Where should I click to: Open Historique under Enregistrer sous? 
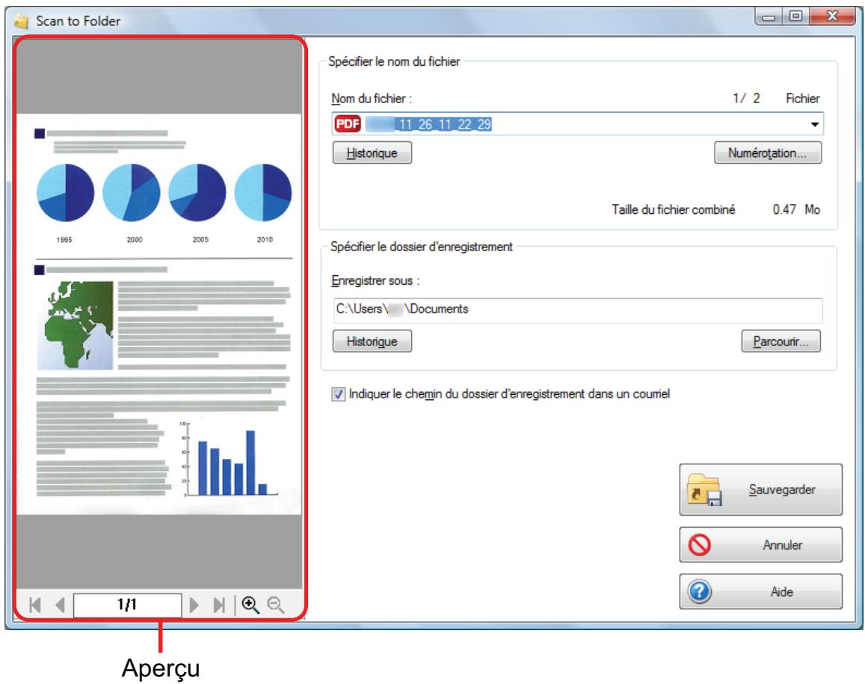click(x=372, y=342)
